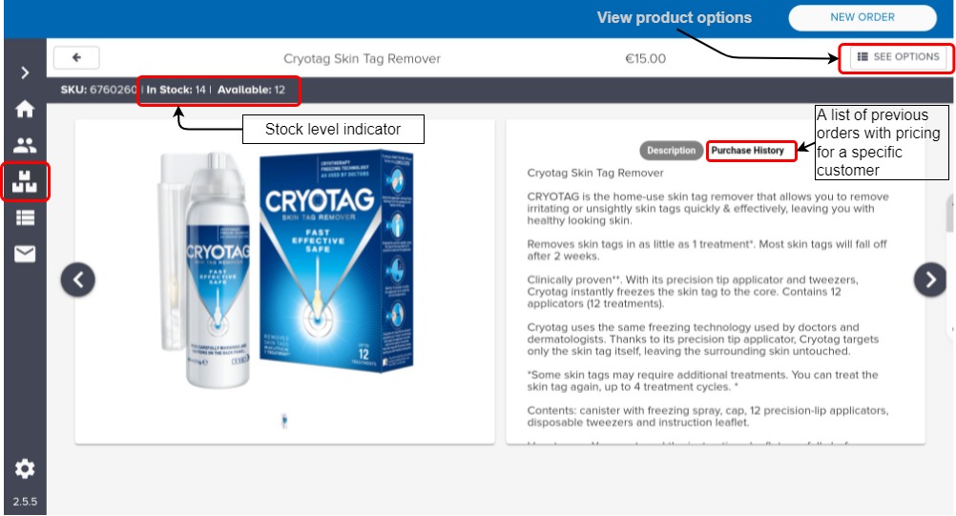Click the SEE OPTIONS button
Screen dimensions: 956x516
pos(898,57)
